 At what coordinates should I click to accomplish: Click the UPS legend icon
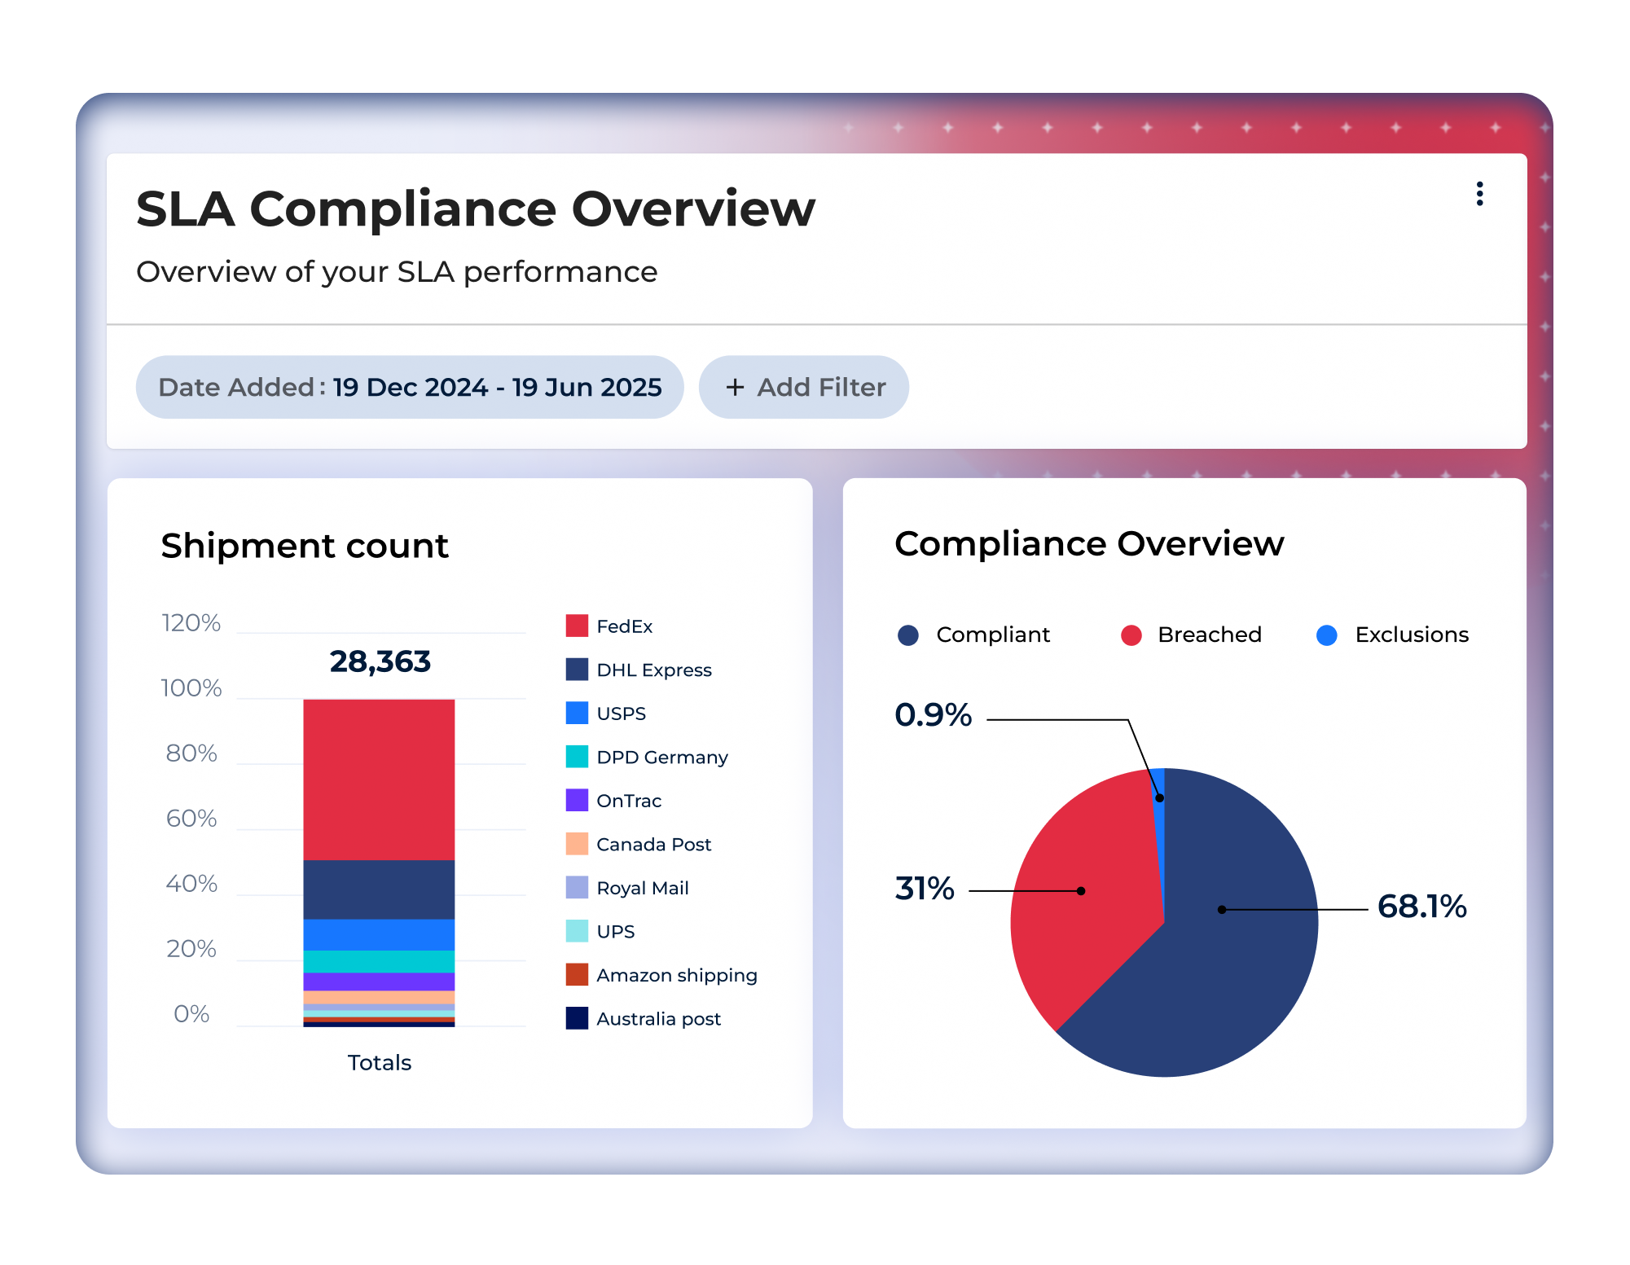coord(577,931)
